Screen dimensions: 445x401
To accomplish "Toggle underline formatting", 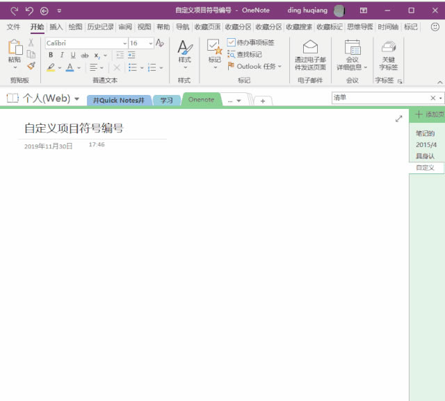I will coord(73,55).
